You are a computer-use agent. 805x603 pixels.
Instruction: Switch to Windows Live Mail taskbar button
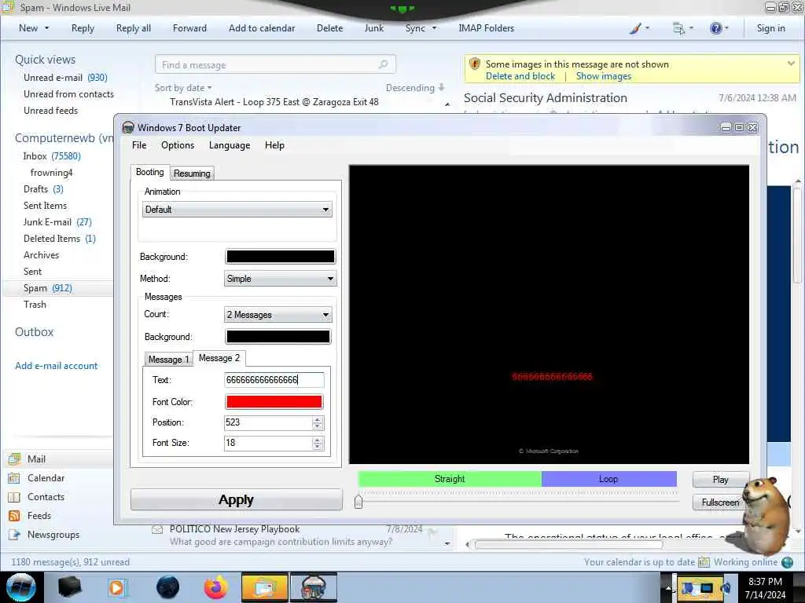[264, 587]
